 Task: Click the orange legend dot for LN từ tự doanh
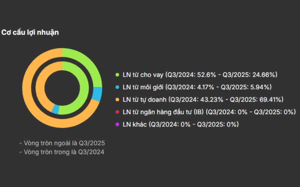[x=117, y=99]
